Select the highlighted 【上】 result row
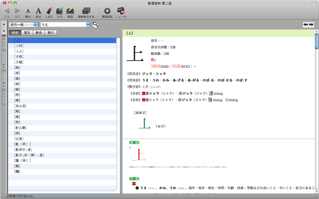 [62, 40]
